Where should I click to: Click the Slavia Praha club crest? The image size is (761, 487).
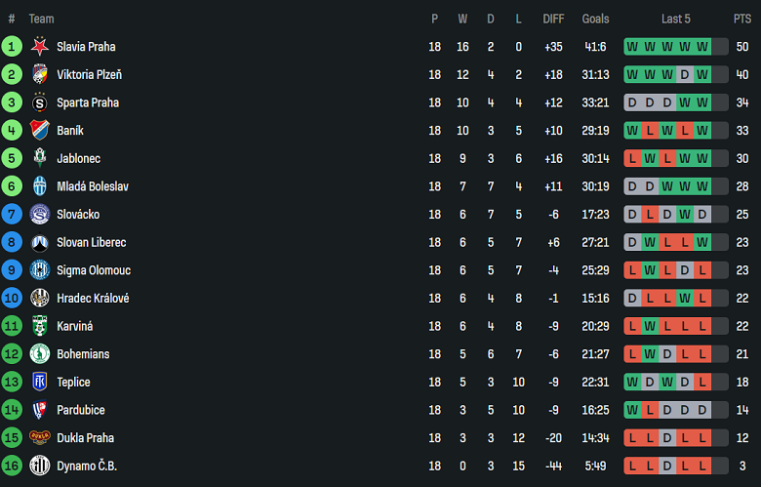point(40,46)
